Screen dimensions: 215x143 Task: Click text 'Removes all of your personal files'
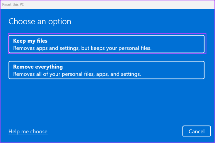[50, 74]
